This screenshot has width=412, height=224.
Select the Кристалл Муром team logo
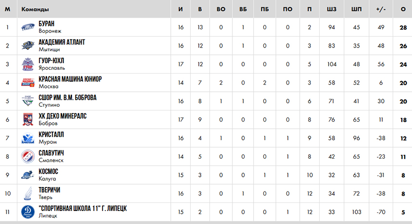point(28,138)
